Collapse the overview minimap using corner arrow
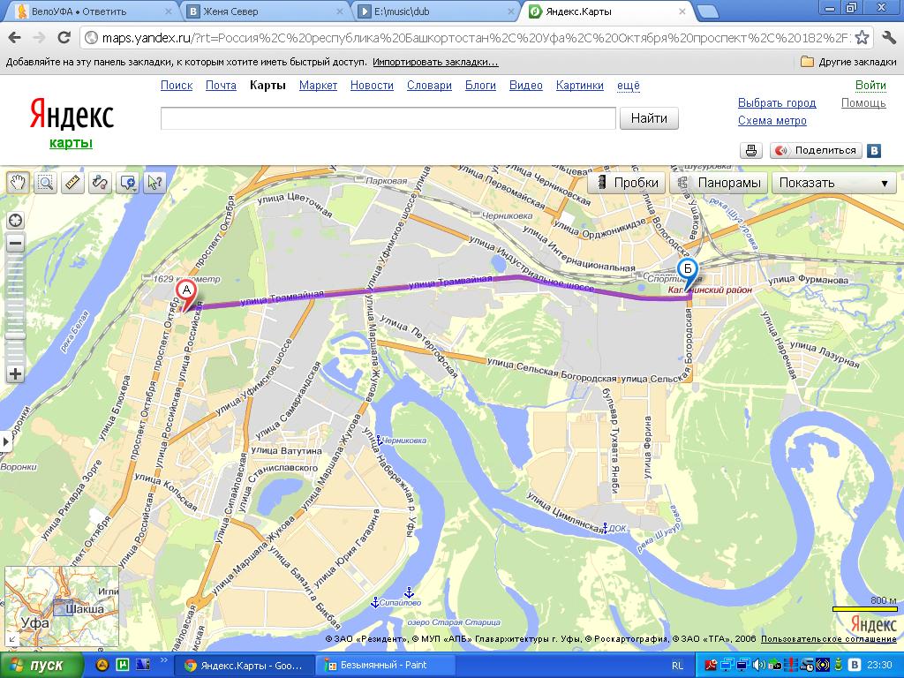The height and width of the screenshot is (678, 904). click(11, 639)
